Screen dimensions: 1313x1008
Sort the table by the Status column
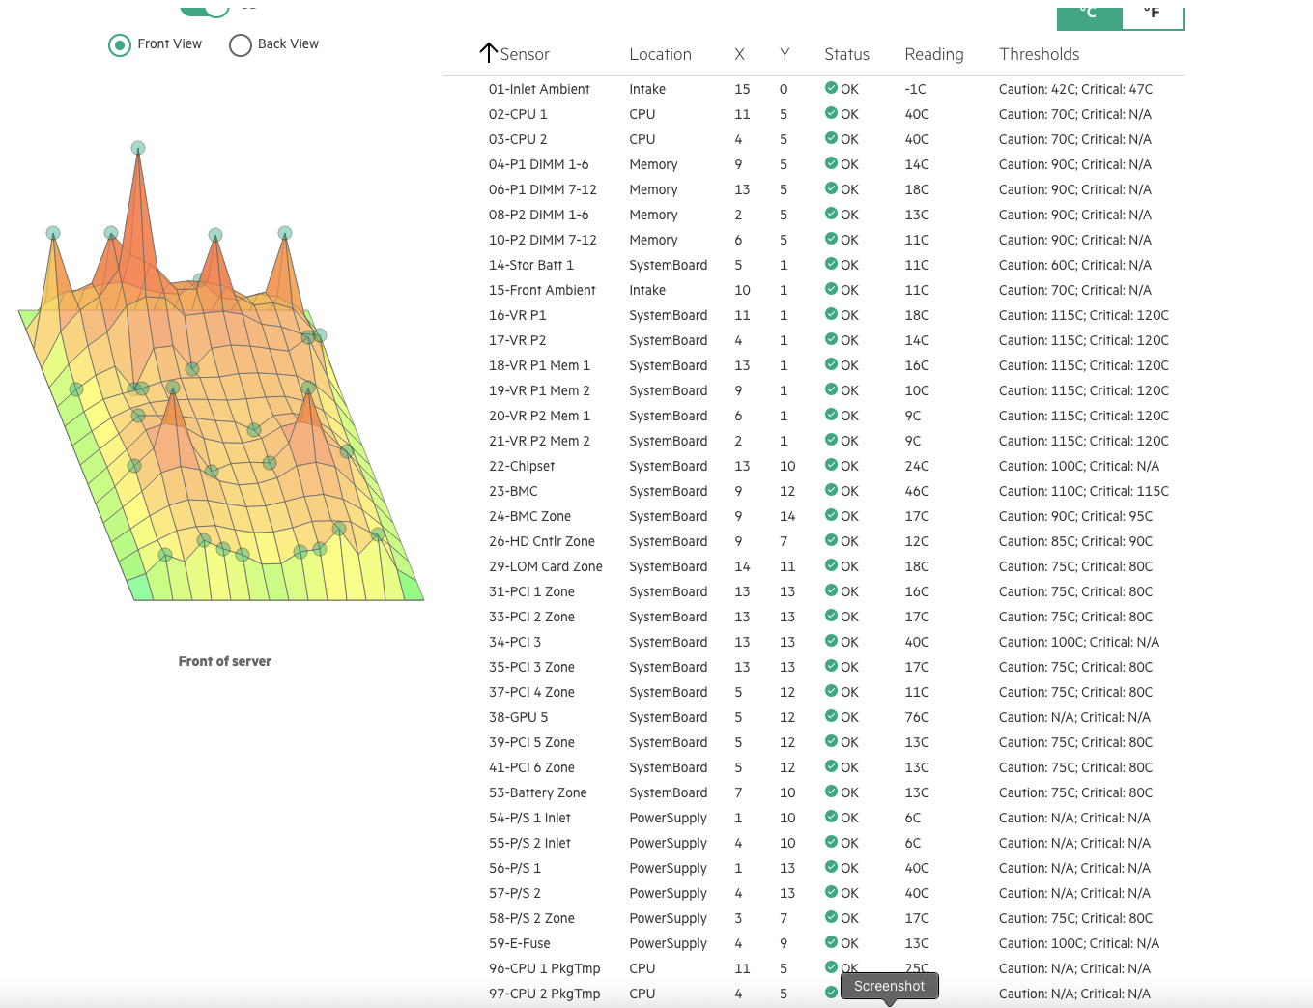(x=846, y=54)
